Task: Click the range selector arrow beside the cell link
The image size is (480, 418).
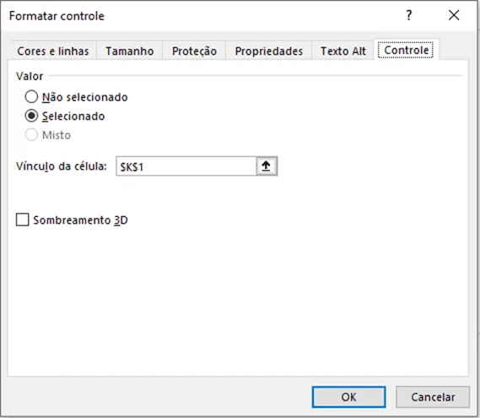Action: click(x=266, y=166)
